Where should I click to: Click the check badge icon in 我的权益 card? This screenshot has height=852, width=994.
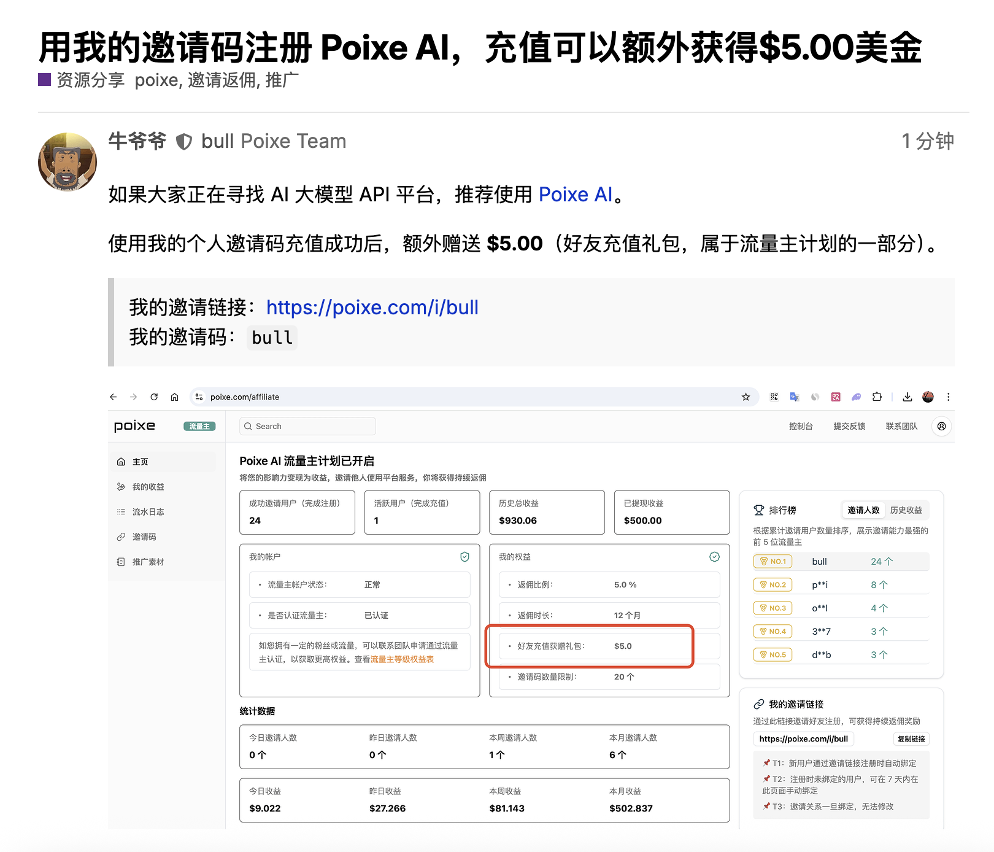coord(714,557)
